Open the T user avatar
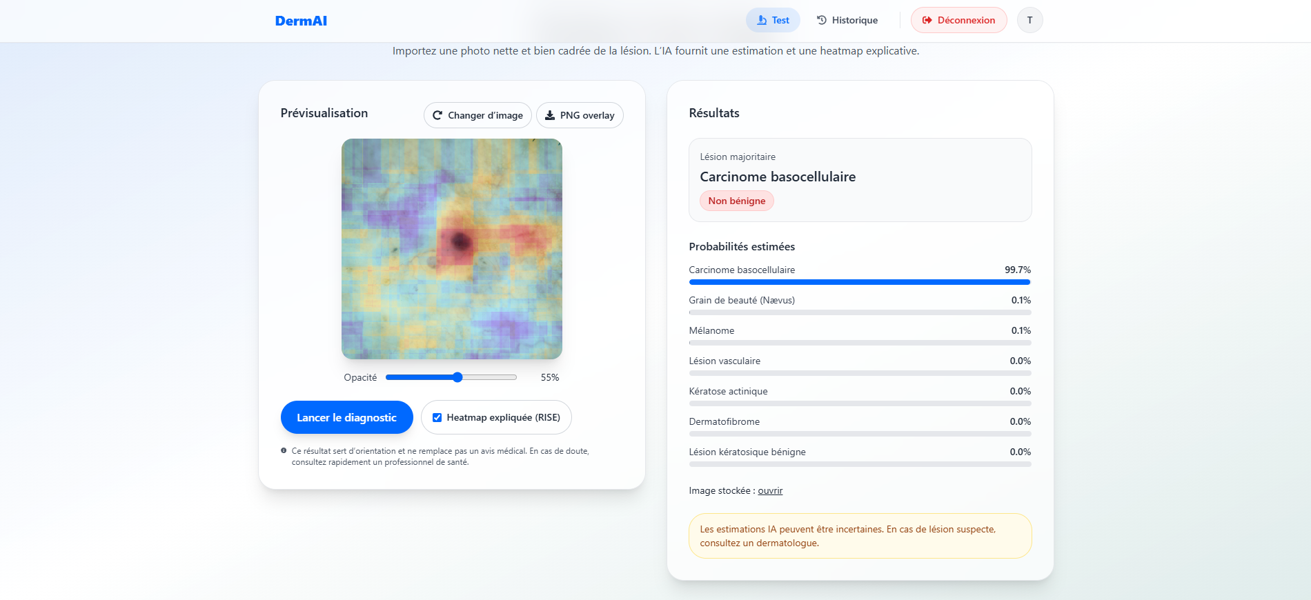Screen dimensions: 1311x600 point(1029,20)
